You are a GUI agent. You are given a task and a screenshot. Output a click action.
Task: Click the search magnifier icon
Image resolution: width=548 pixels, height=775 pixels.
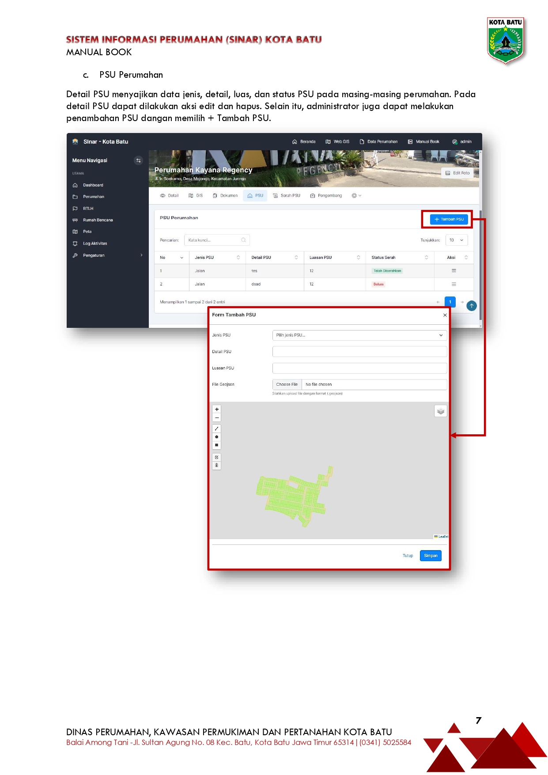243,240
